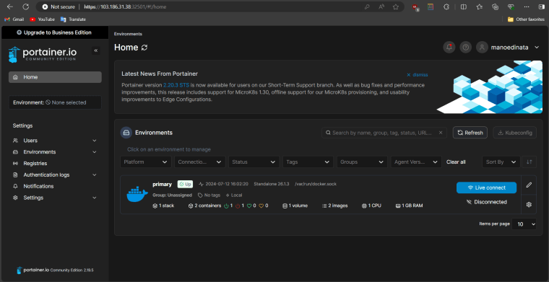549x282 pixels.
Task: Open the Groups filter dropdown
Action: coord(362,162)
